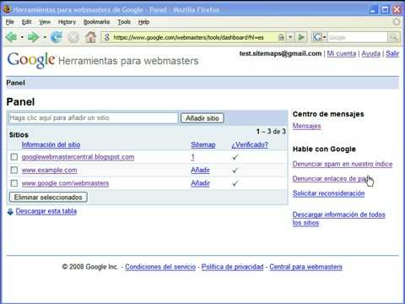Viewport: 405px width, 304px height.
Task: Open the www.example.com site link
Action: point(49,170)
